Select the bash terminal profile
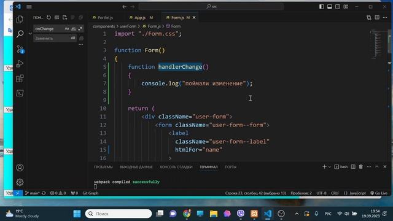Viewport: 393px width, 221px height. (341, 166)
